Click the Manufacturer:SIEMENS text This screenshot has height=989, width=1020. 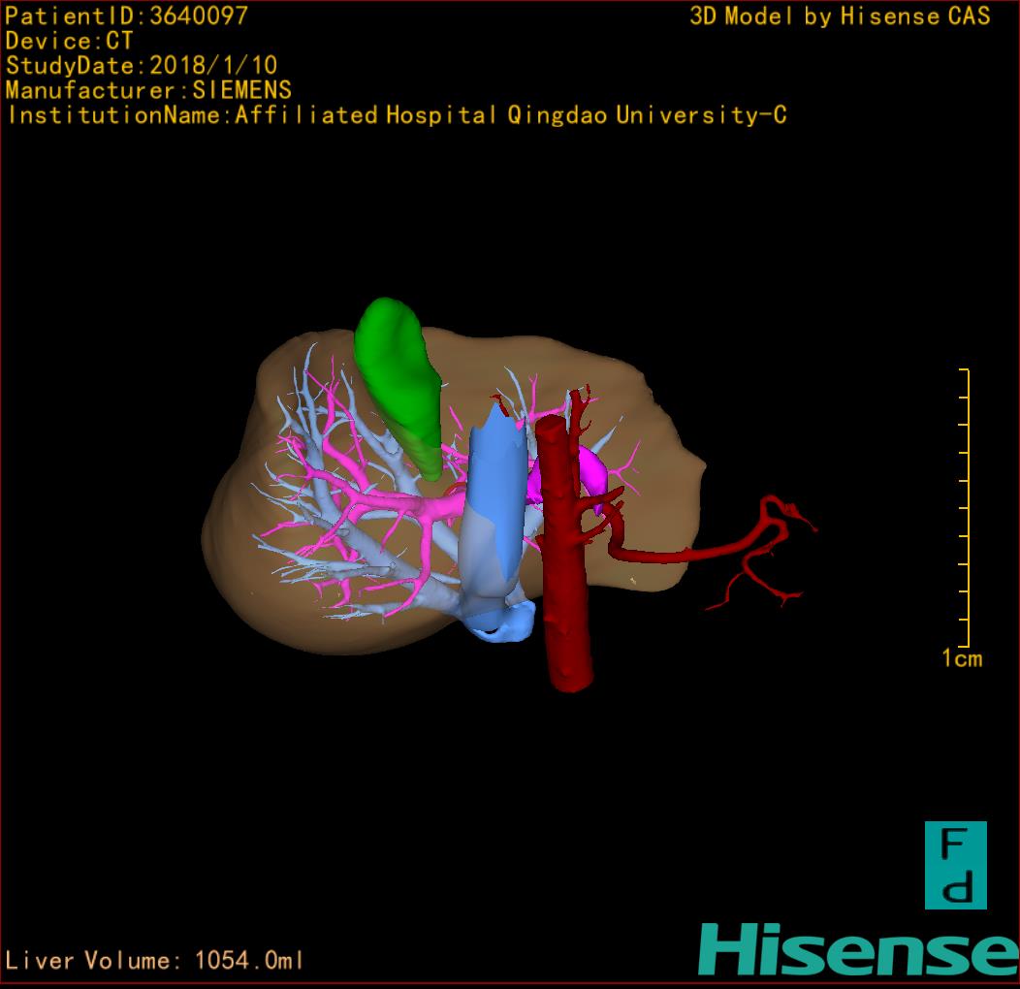(148, 90)
